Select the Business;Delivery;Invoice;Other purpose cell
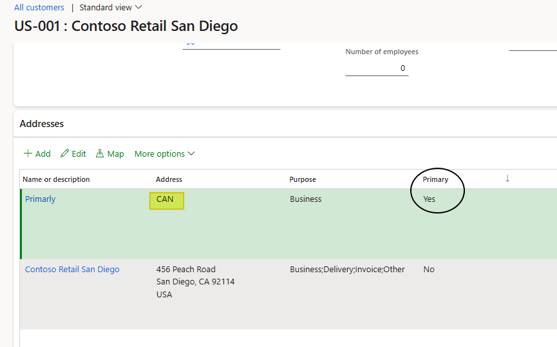The height and width of the screenshot is (347, 557). [x=347, y=270]
